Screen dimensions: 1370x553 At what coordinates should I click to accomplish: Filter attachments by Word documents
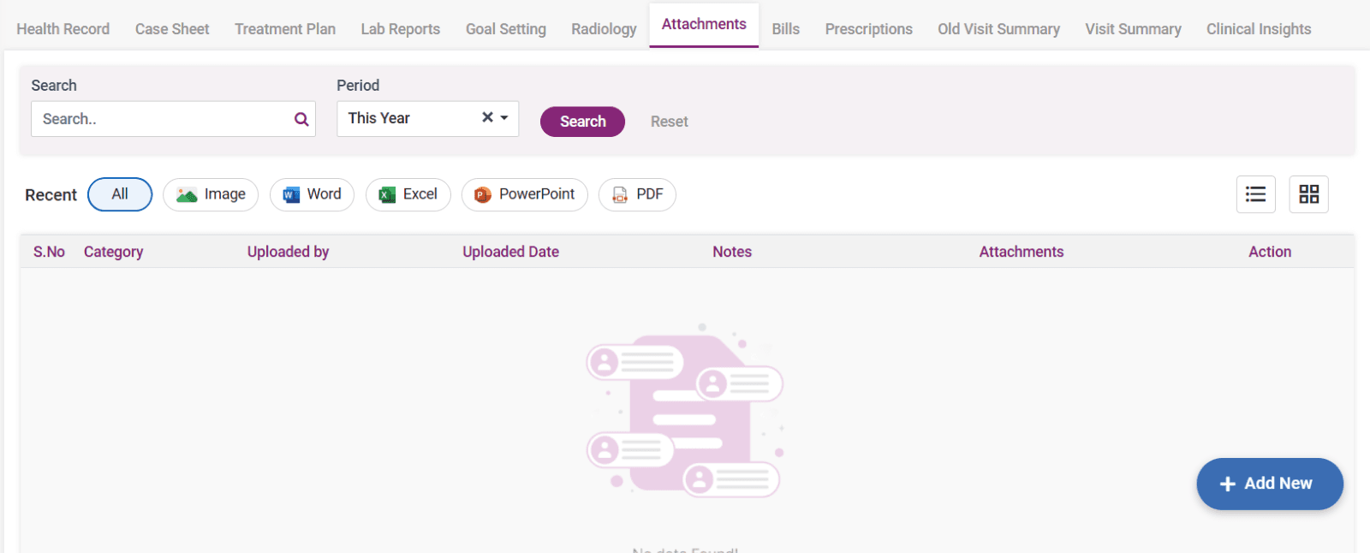(x=312, y=195)
